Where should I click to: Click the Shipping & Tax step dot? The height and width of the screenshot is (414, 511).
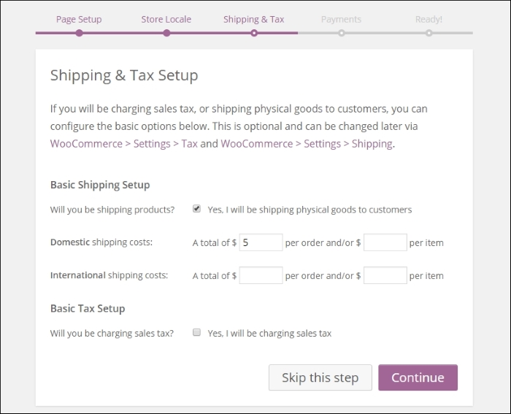(x=254, y=33)
